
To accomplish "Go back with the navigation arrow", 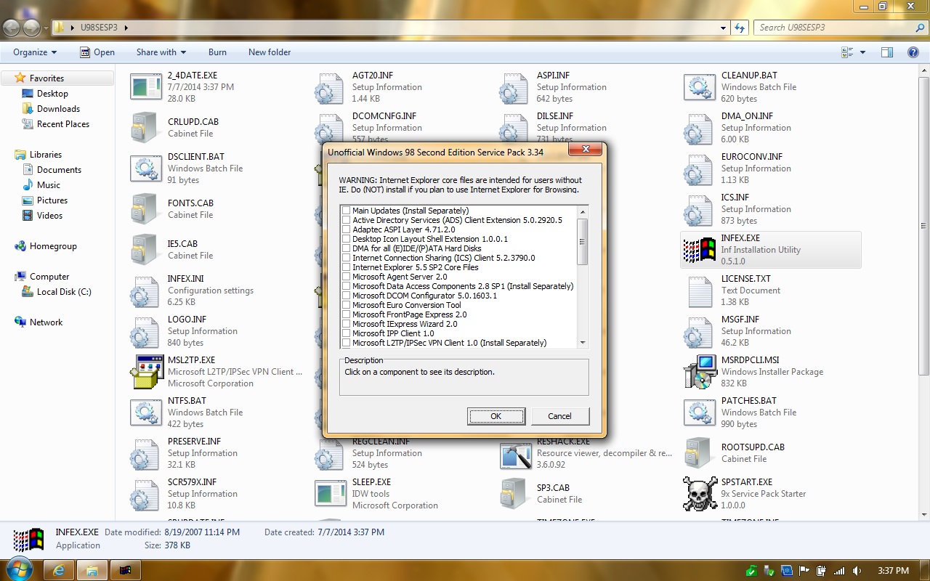I will point(12,28).
